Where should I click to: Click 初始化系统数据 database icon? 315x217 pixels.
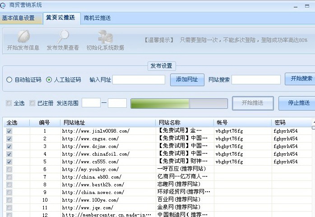point(106,37)
